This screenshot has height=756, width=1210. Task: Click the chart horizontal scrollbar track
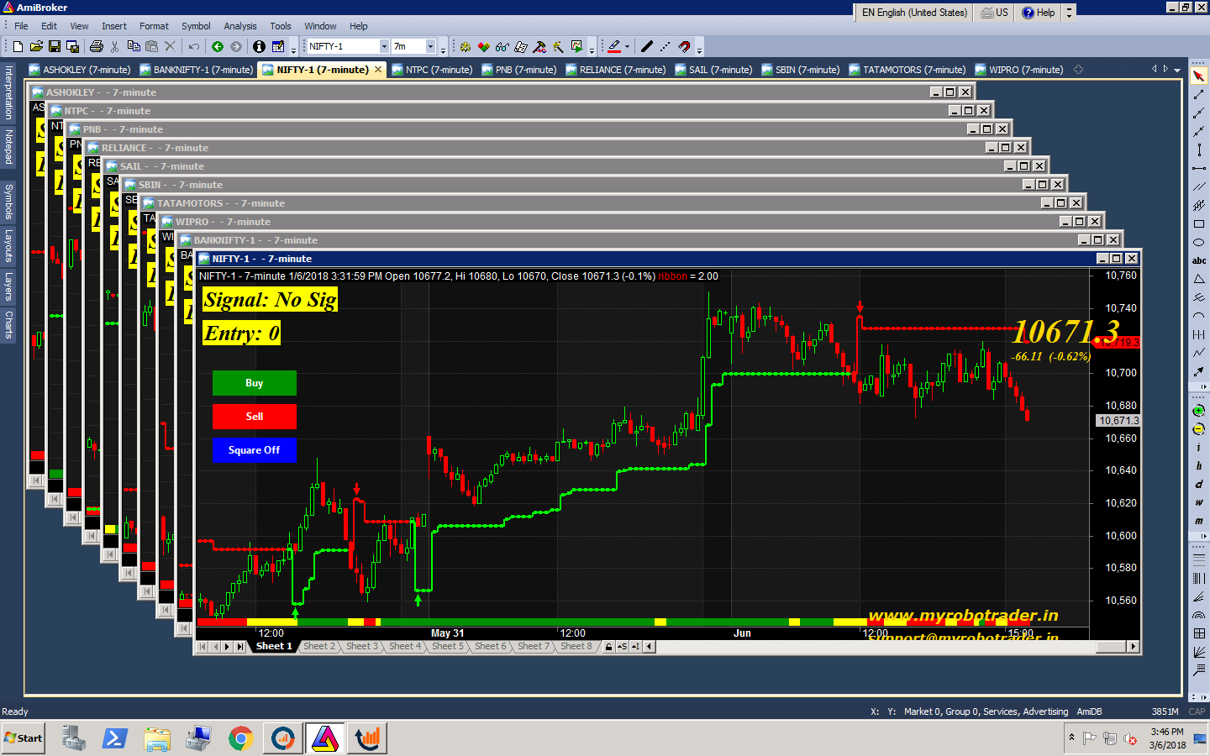tap(874, 647)
